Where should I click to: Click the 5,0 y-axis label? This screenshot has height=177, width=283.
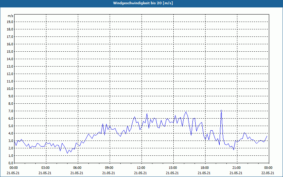tap(10, 126)
